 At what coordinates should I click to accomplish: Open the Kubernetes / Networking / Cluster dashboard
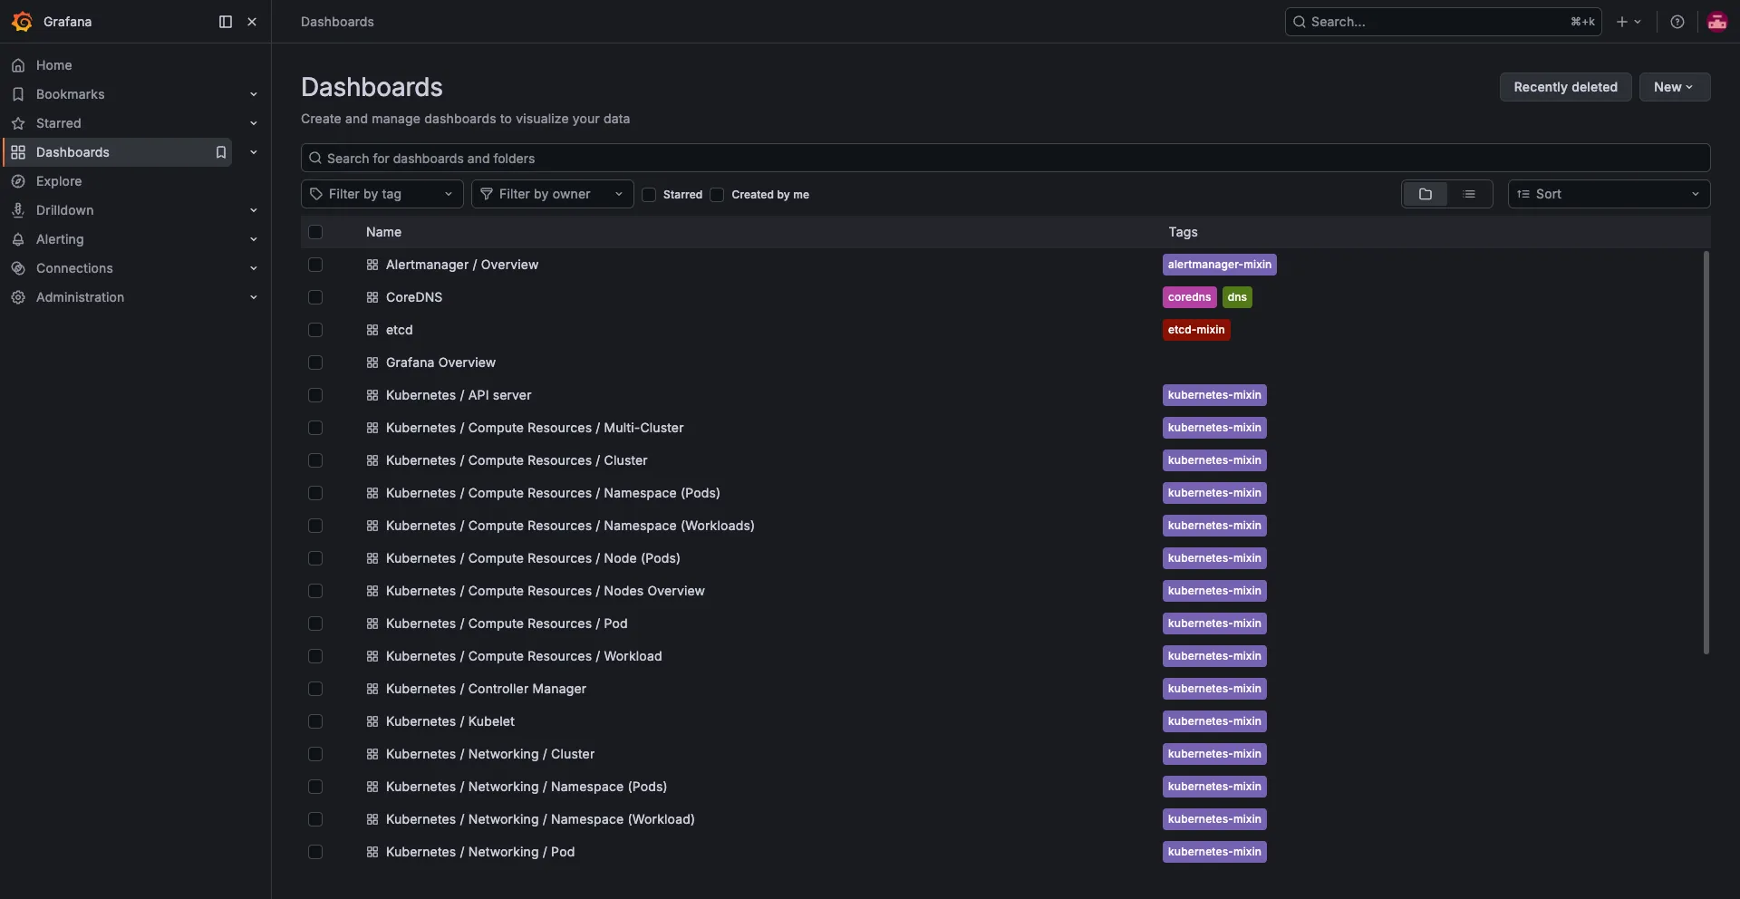[x=490, y=754]
